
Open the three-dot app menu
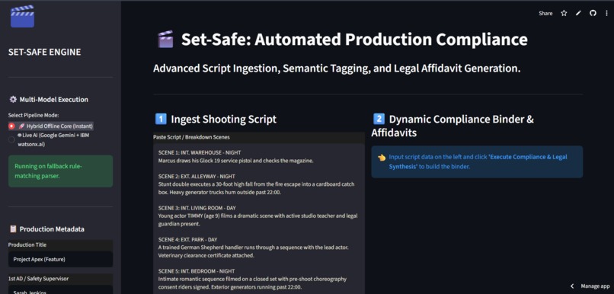point(606,13)
